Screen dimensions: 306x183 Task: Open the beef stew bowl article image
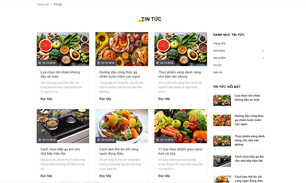coord(122,126)
